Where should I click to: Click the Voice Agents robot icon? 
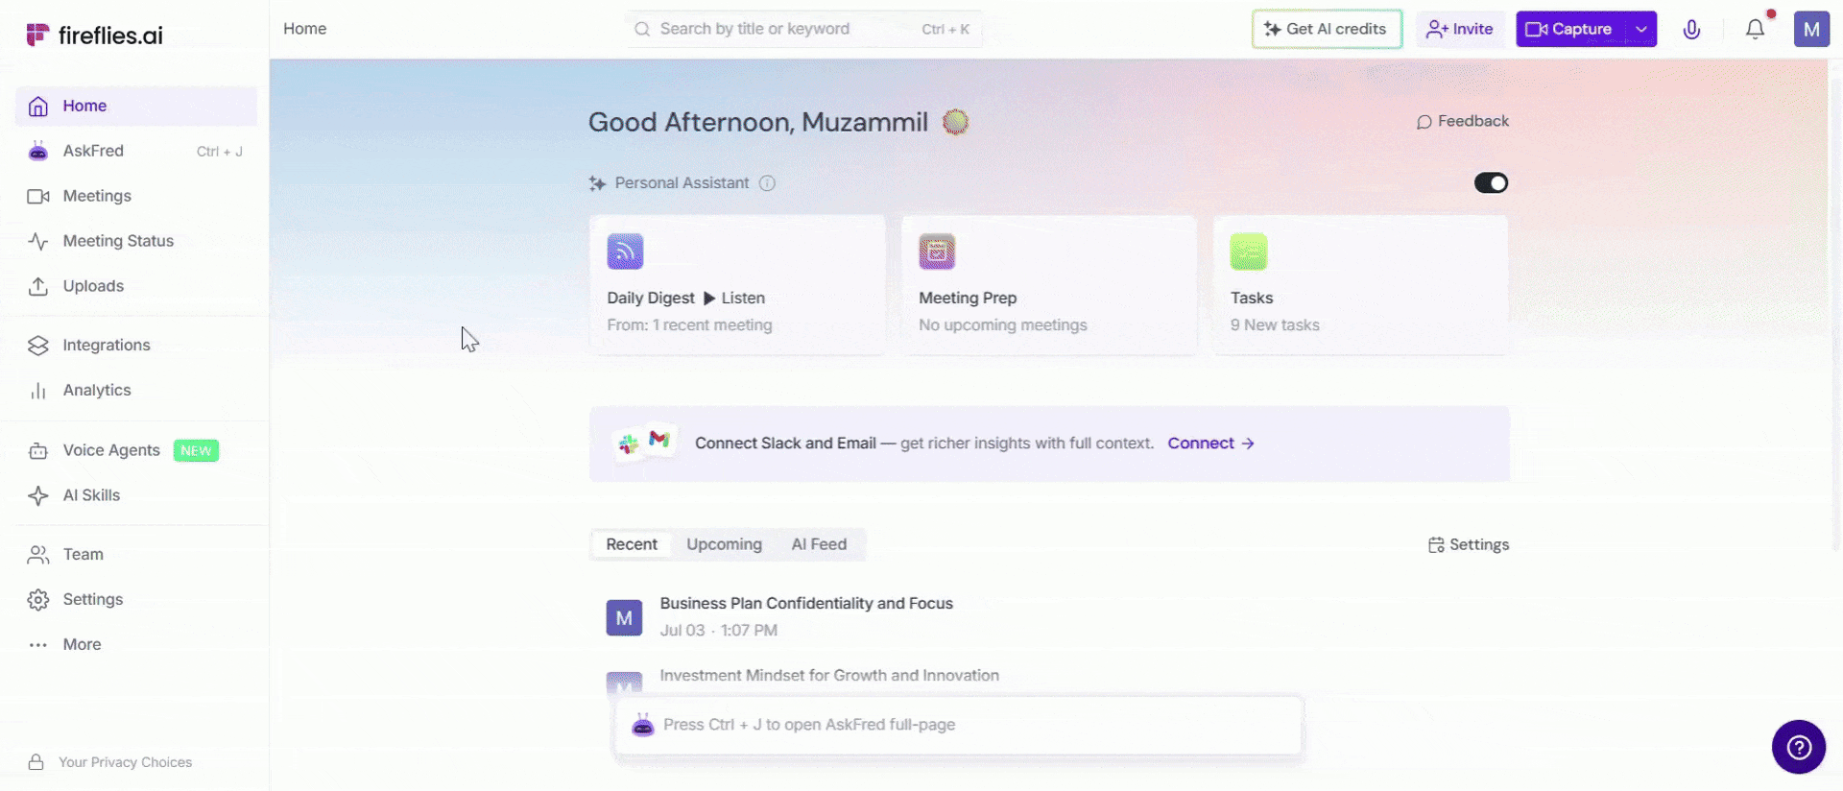pyautogui.click(x=38, y=451)
